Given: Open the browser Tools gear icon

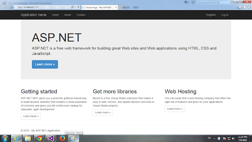Looking at the screenshot, I should pos(249,7).
